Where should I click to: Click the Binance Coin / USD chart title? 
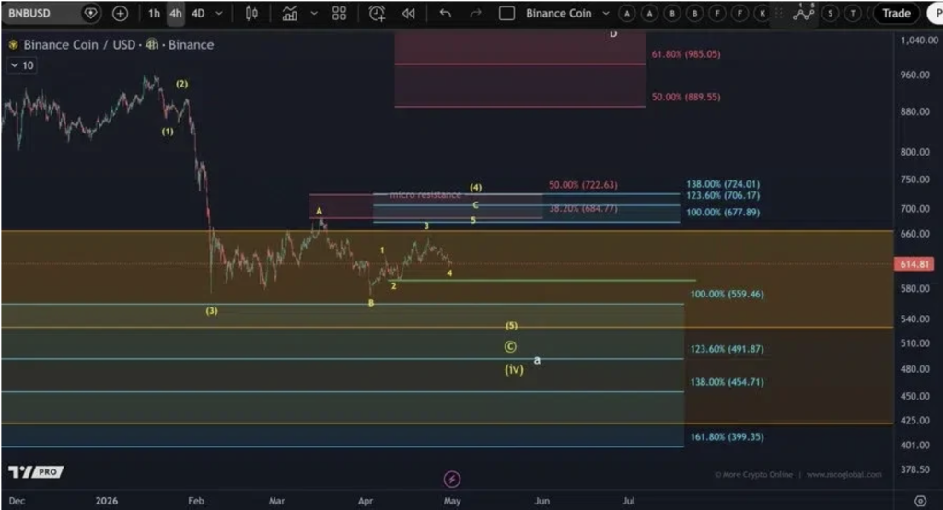119,44
